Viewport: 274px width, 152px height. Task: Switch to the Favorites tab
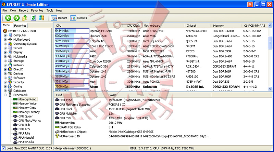[x=20, y=26]
